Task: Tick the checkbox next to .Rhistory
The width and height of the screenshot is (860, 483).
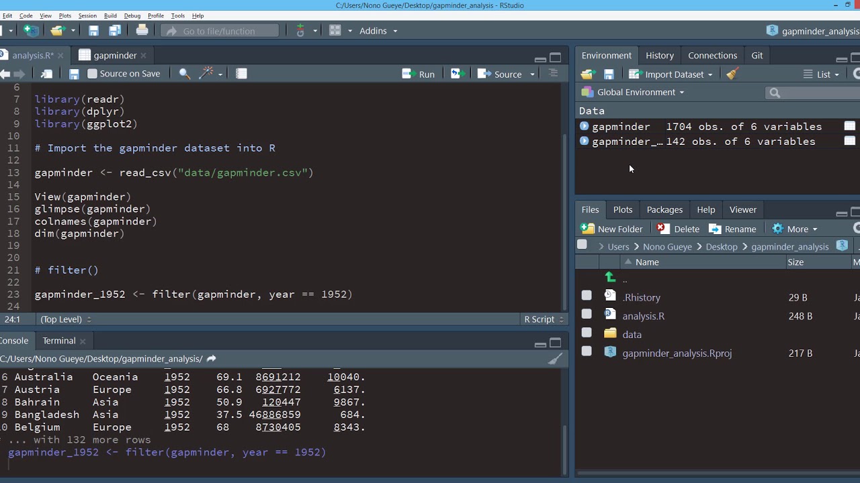Action: click(587, 295)
